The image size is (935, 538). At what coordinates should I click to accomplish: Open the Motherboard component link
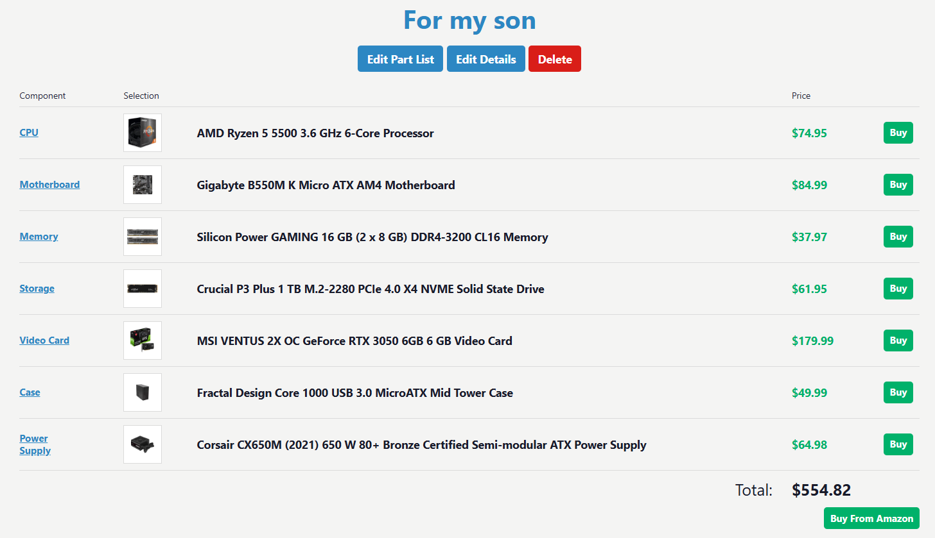[x=49, y=185]
